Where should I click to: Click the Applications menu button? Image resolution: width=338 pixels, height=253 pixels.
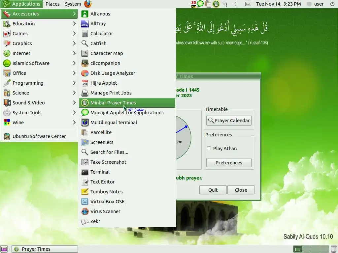click(x=21, y=4)
